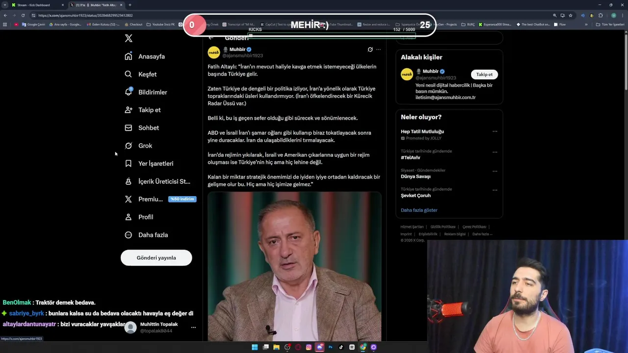628x353 pixels.
Task: Open Checkout bookmarks folder
Action: (133, 25)
